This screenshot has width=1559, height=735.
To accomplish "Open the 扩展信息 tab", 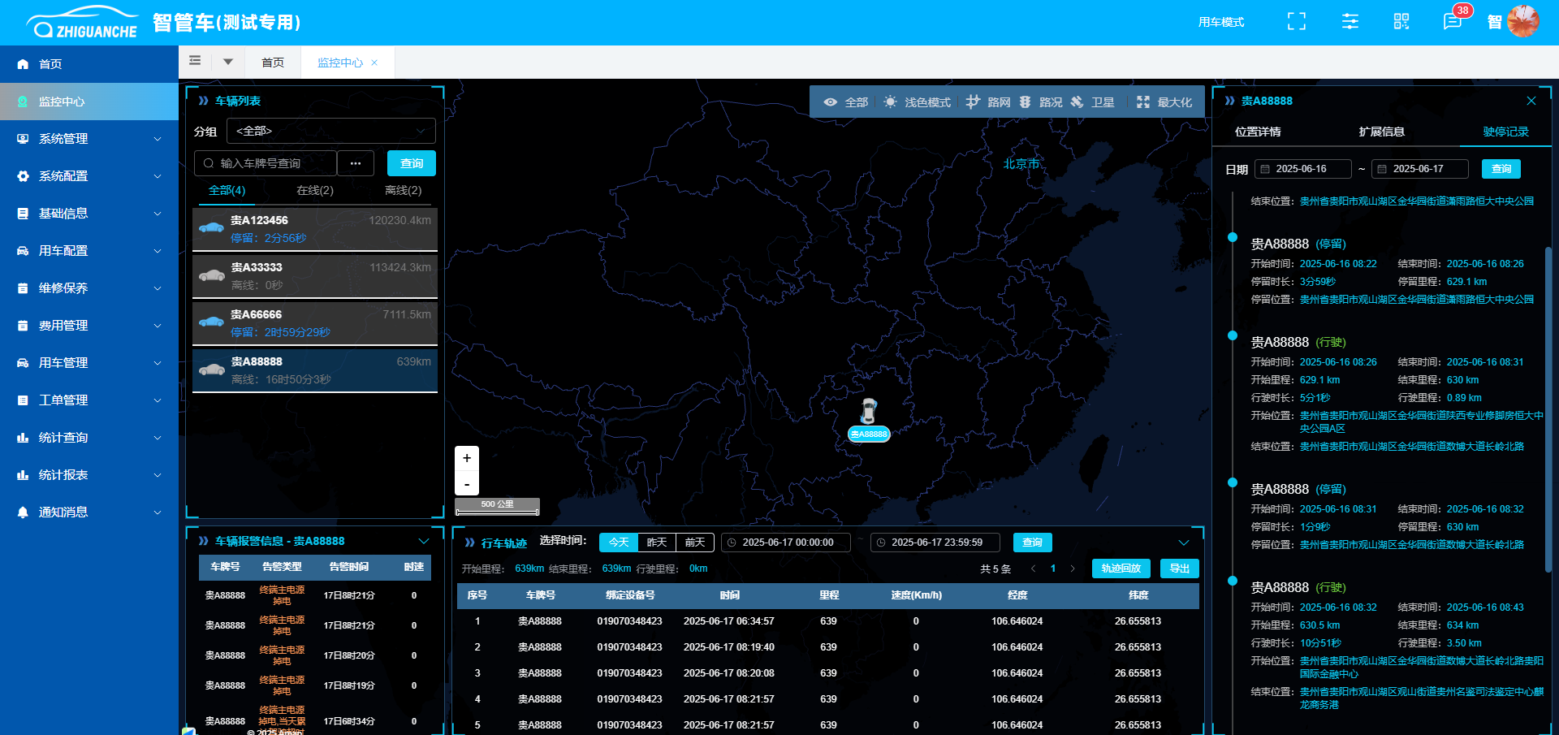I will point(1381,132).
